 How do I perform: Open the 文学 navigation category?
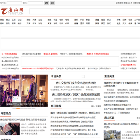point(49,23)
